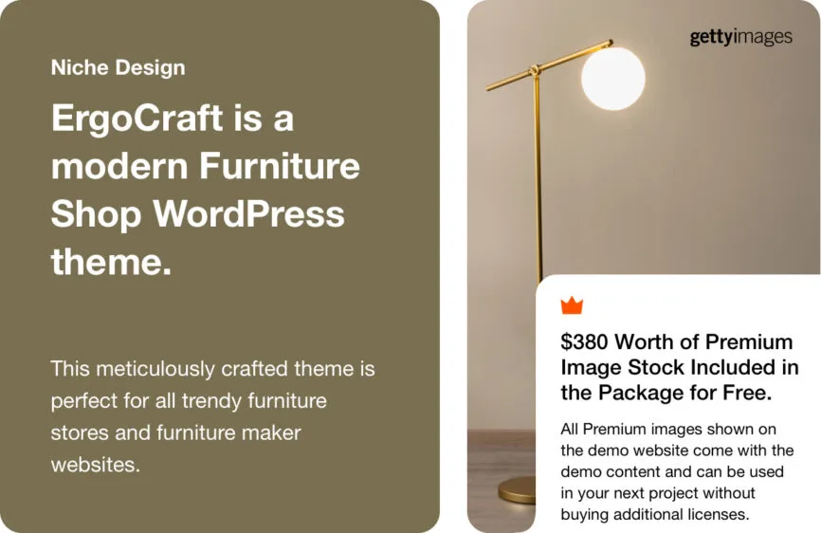This screenshot has width=821, height=533.
Task: Click the wooden floor in the photo
Action: (x=502, y=455)
